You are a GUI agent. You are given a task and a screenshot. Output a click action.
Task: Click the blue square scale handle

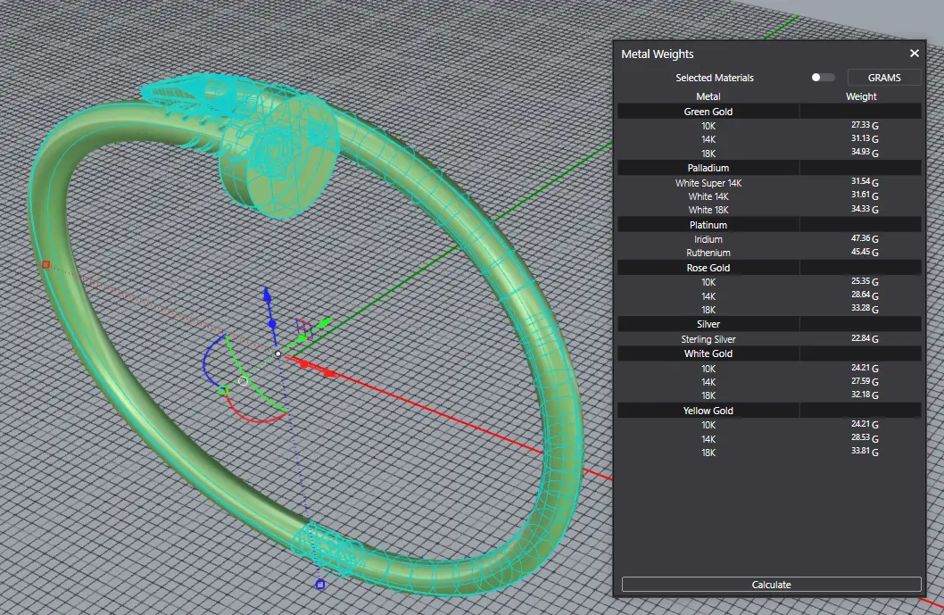coord(320,585)
